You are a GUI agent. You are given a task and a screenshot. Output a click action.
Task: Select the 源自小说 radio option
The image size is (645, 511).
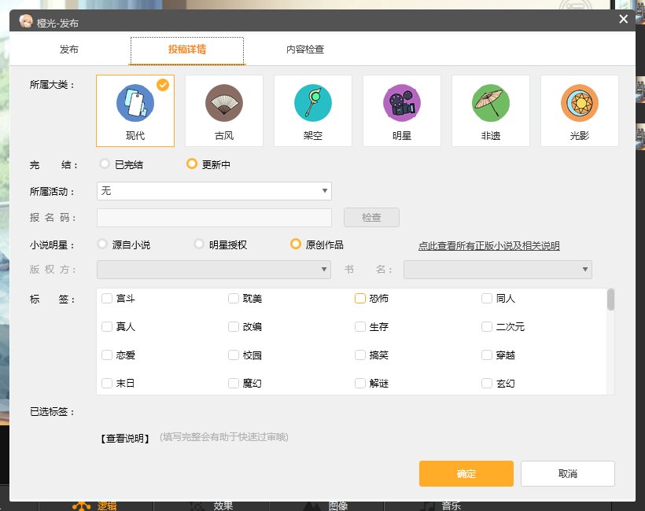102,244
